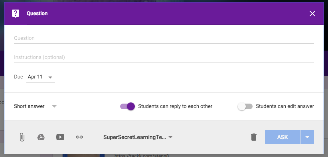The height and width of the screenshot is (157, 328).
Task: Close the Question dialog with X
Action: pyautogui.click(x=312, y=14)
